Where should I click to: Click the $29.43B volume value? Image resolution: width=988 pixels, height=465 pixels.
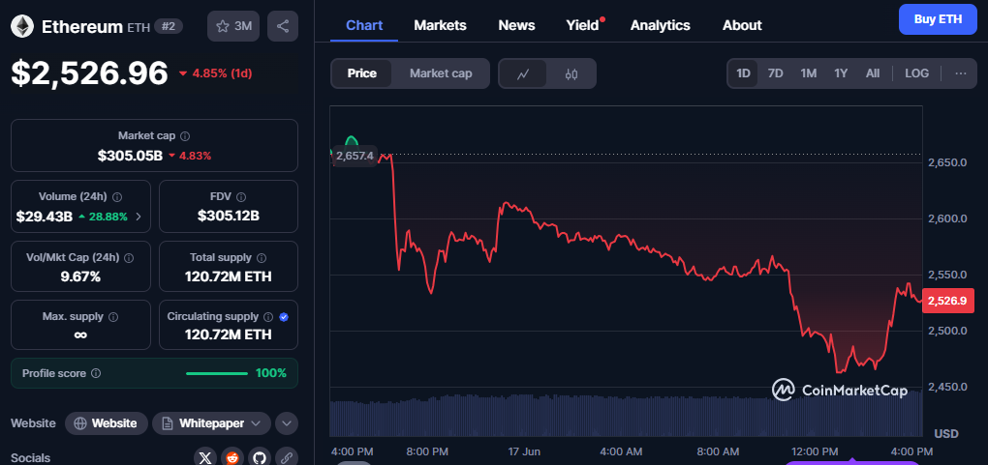click(45, 217)
